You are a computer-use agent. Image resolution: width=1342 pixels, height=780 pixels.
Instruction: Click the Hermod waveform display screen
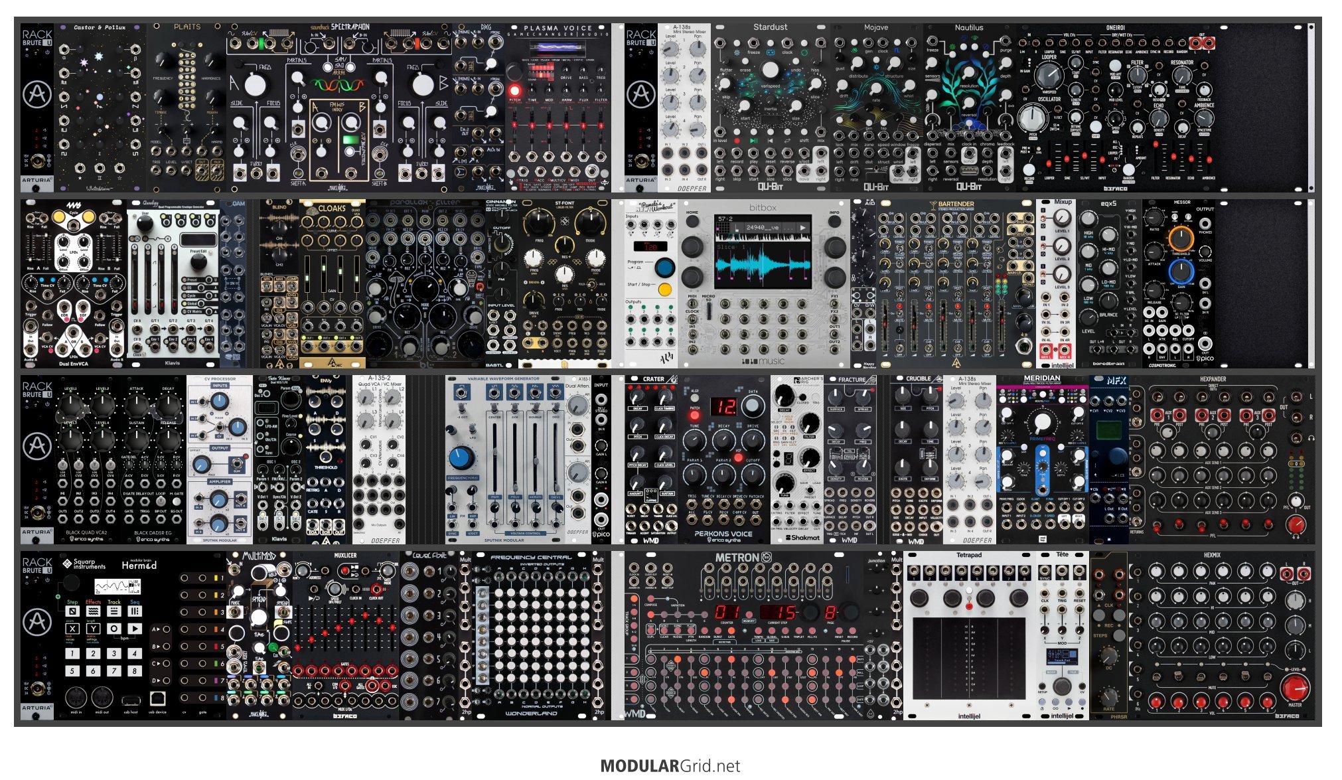[x=117, y=587]
